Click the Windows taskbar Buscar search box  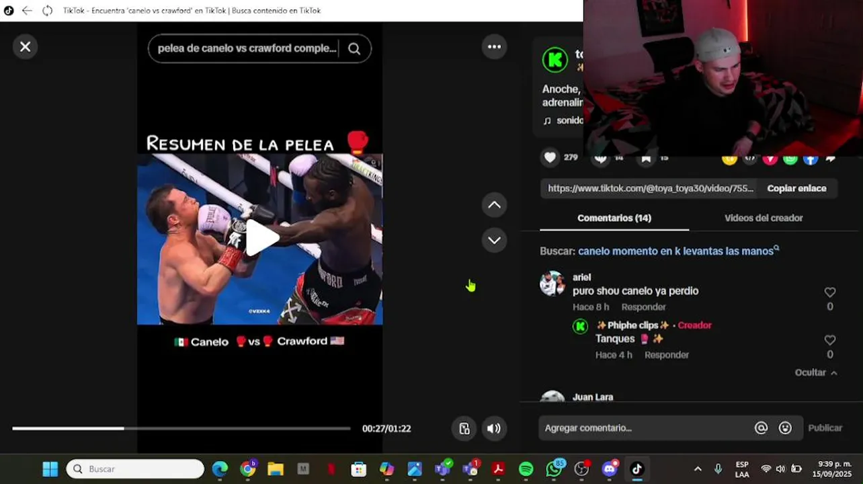pyautogui.click(x=135, y=469)
